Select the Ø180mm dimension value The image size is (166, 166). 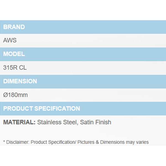15,95
